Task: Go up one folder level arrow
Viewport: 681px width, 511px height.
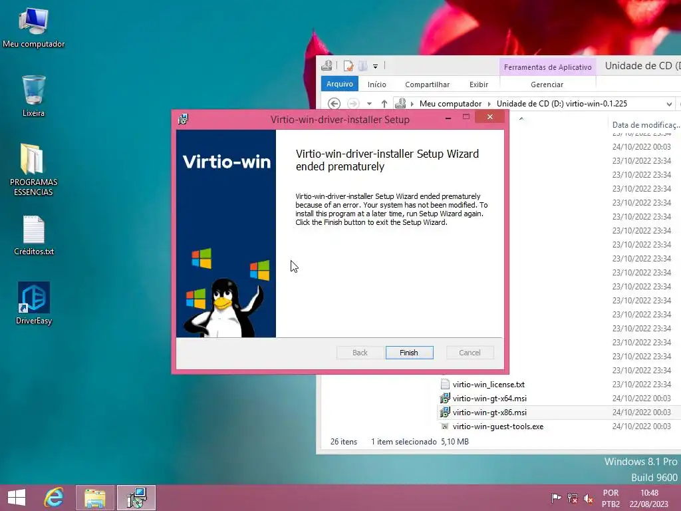Action: tap(384, 103)
